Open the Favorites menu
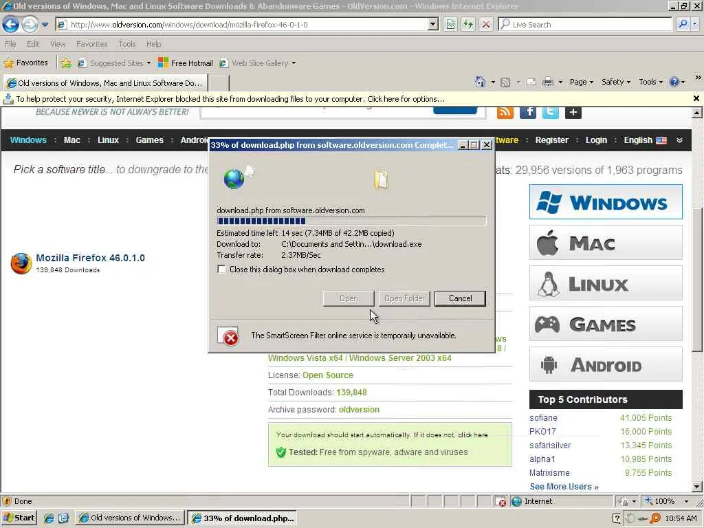 (91, 44)
